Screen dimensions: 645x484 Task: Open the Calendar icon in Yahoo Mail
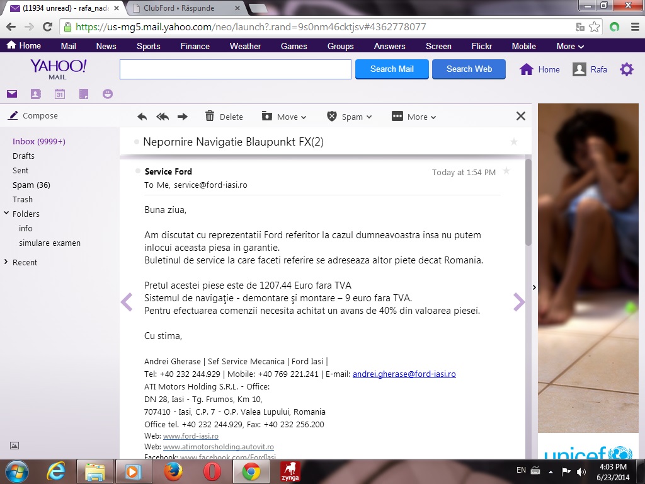pyautogui.click(x=60, y=94)
